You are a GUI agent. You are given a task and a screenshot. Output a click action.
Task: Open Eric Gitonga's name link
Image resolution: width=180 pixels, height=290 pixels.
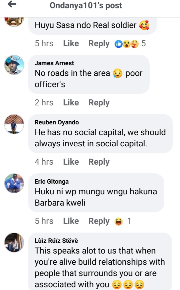click(x=52, y=181)
